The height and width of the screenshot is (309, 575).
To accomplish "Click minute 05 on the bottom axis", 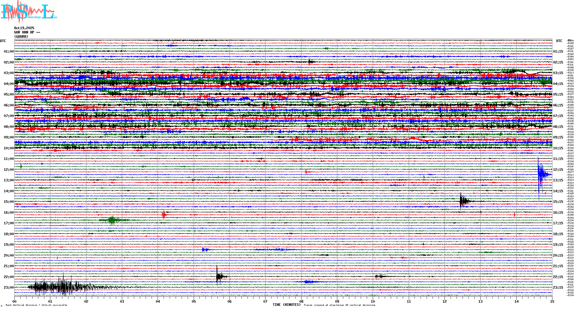I will point(194,301).
